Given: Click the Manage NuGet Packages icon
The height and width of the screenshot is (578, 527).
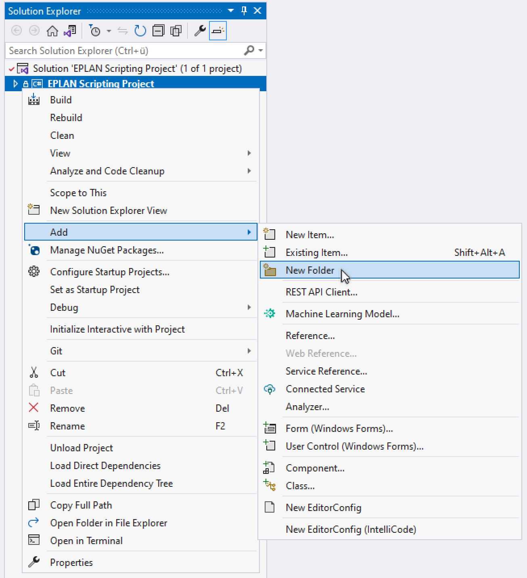Looking at the screenshot, I should coord(34,250).
